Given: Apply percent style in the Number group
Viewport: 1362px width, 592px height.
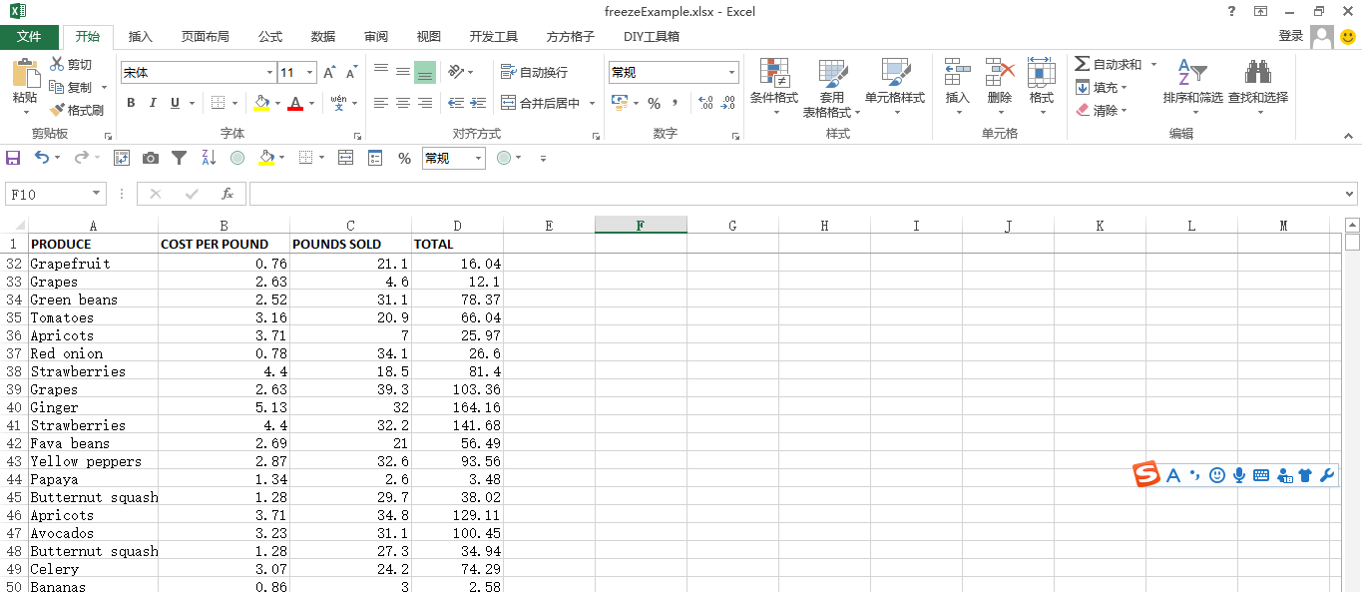Looking at the screenshot, I should (x=655, y=103).
